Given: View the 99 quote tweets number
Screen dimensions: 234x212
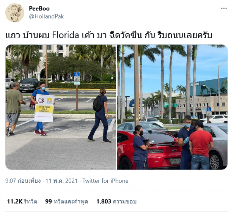Looking at the screenshot, I should (x=49, y=201).
